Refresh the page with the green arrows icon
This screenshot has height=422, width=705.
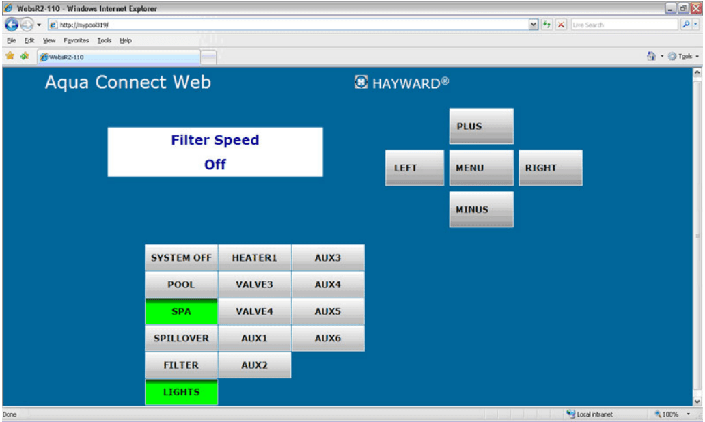[x=547, y=25]
